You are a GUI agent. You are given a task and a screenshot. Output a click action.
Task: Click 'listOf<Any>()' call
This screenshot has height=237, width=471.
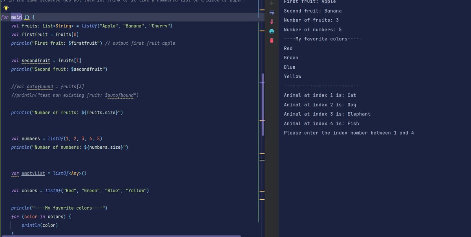coord(69,173)
